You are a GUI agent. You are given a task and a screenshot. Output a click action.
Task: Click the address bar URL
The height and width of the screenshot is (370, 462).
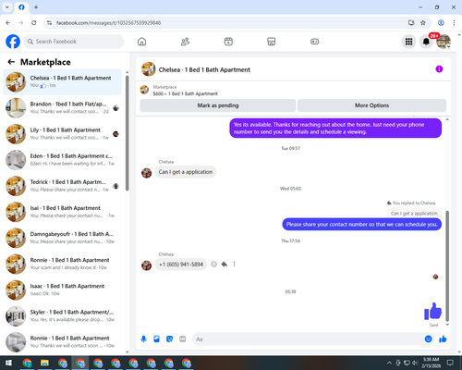point(108,23)
